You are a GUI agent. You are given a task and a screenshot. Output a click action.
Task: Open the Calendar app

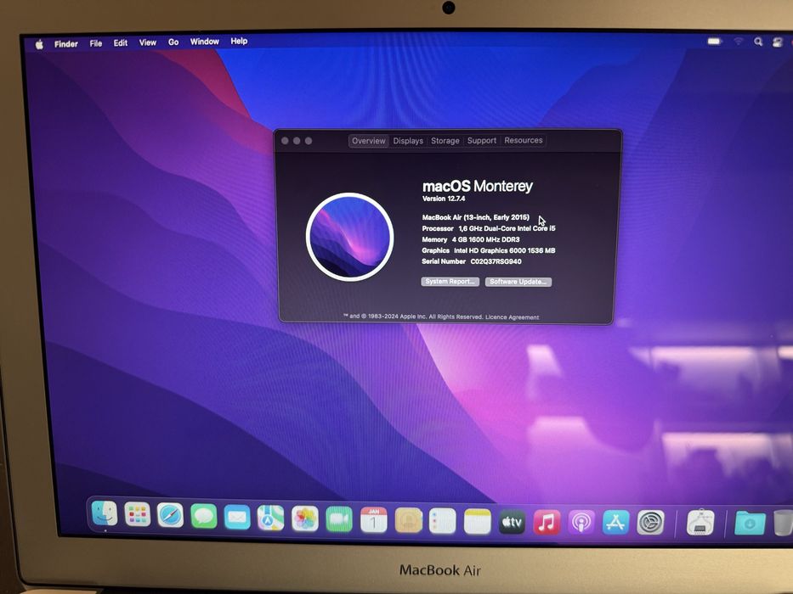(373, 520)
